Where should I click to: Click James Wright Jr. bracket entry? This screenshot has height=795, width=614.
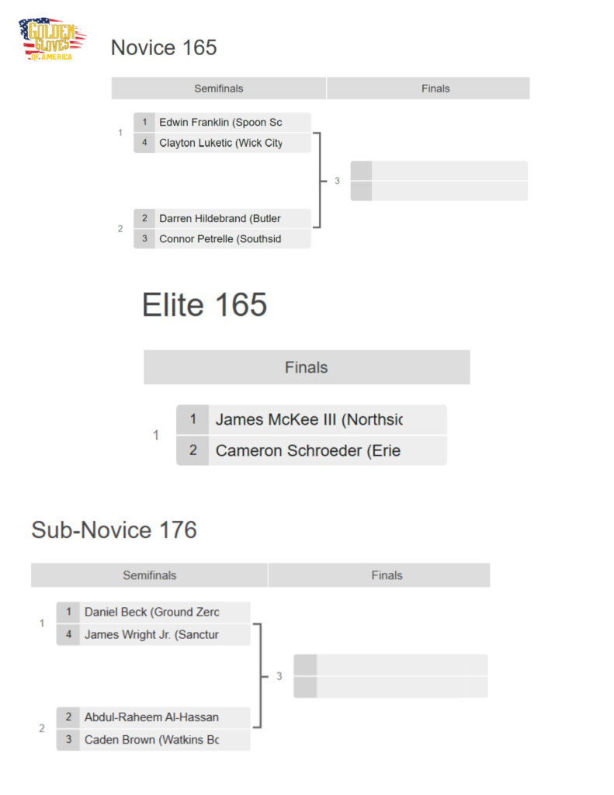click(x=153, y=635)
